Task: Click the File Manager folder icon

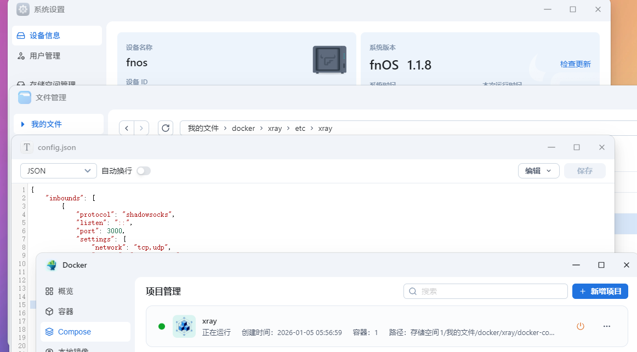Action: (24, 97)
